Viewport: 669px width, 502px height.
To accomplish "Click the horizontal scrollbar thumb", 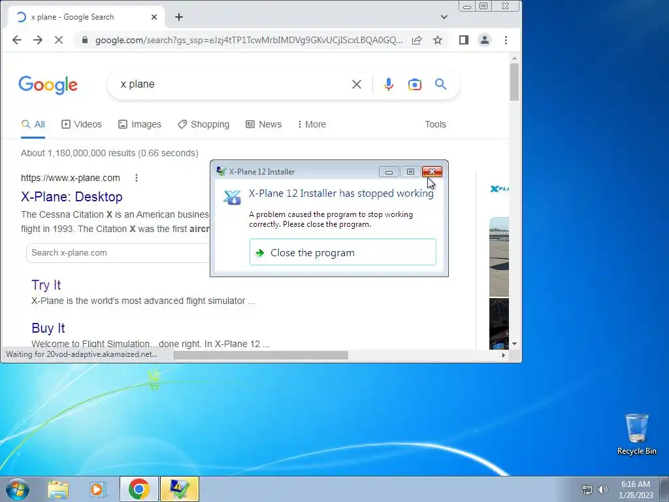I will click(x=261, y=355).
